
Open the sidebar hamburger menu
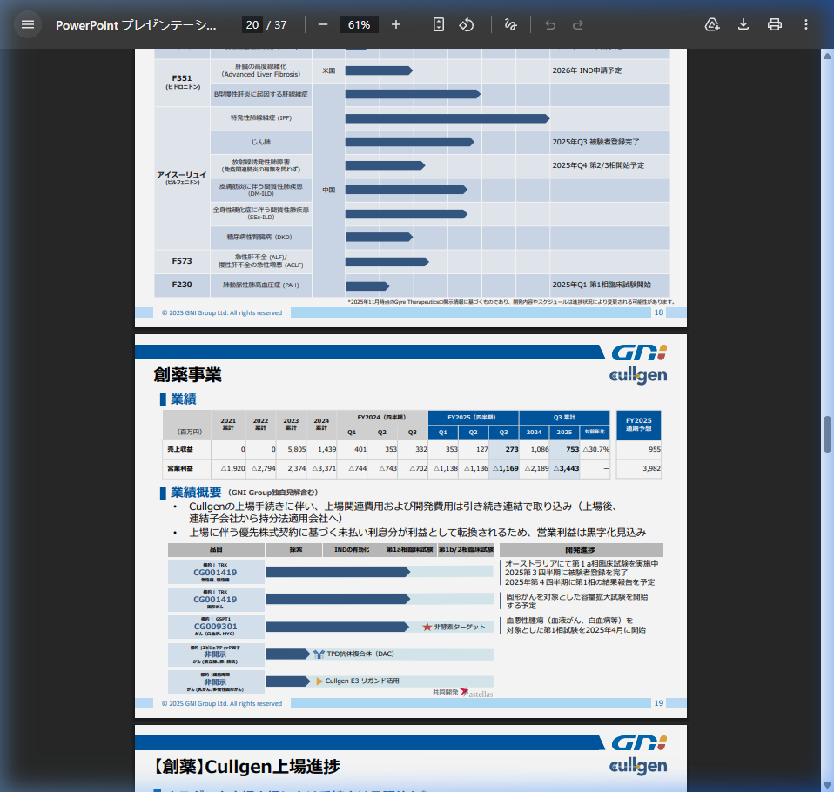(x=28, y=23)
